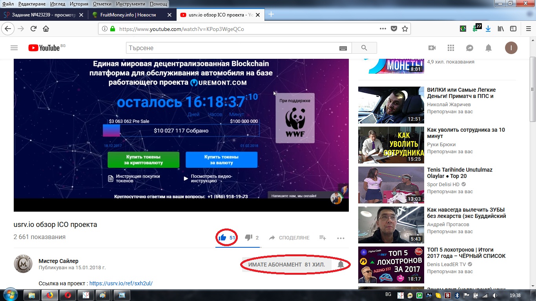Open Firefox library icon
The height and width of the screenshot is (301, 536).
tap(501, 29)
